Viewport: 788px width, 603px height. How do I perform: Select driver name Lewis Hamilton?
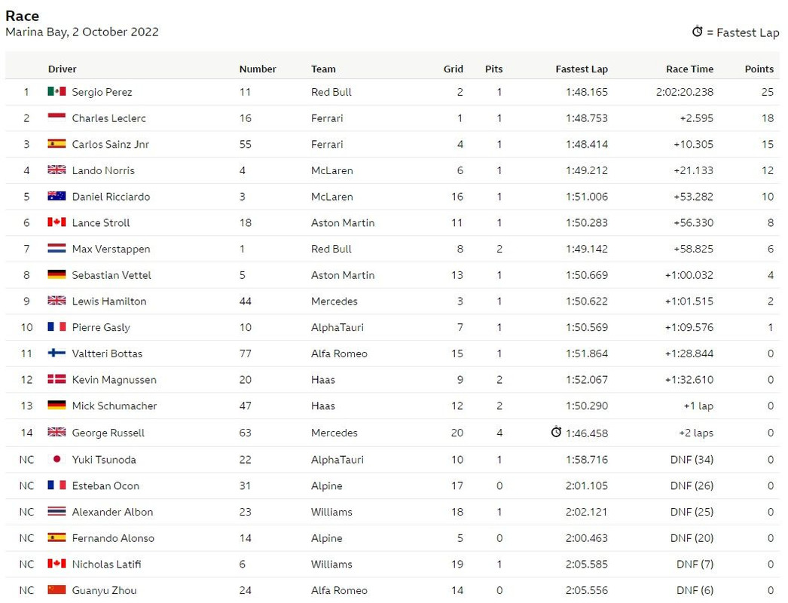109,301
